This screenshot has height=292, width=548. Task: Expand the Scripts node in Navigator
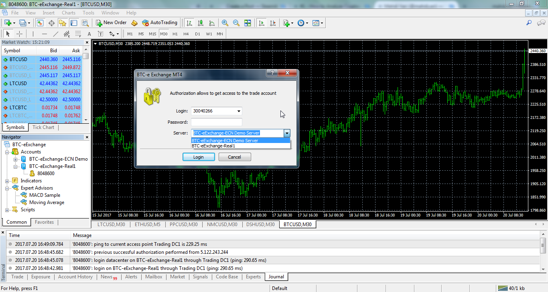pyautogui.click(x=7, y=210)
